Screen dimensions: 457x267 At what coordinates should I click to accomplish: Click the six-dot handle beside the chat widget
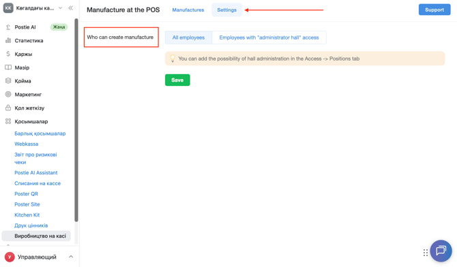[426, 253]
